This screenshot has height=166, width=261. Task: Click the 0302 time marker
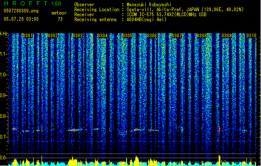(53, 36)
